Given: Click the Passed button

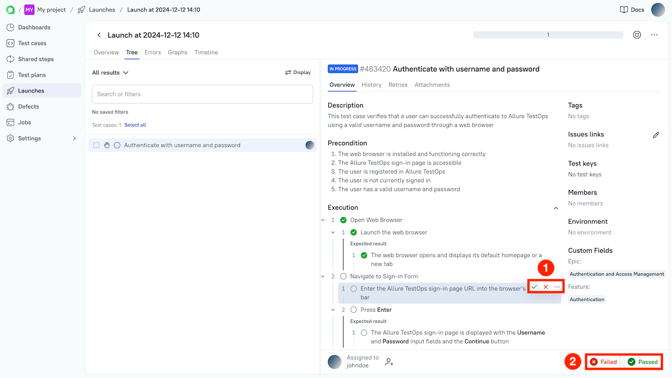Looking at the screenshot, I should tap(643, 362).
